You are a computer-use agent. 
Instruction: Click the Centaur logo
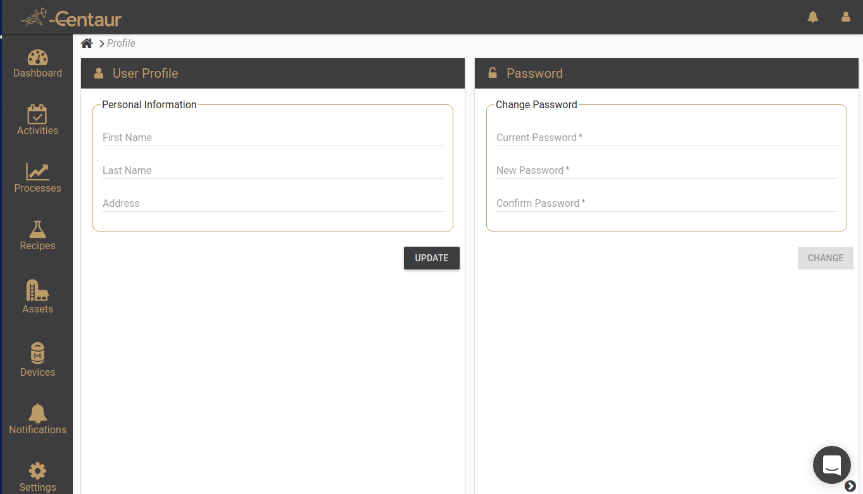(71, 18)
